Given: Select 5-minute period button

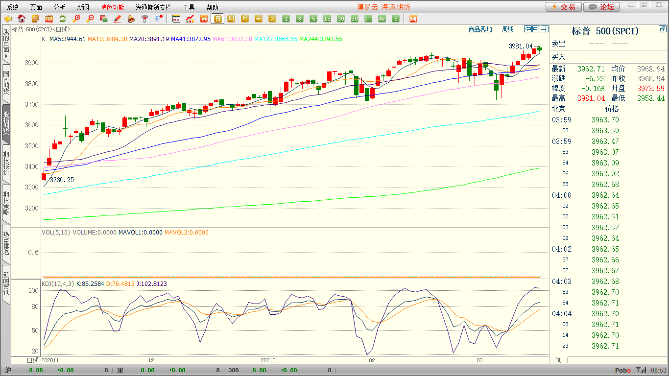Looking at the screenshot, I should click(313, 19).
